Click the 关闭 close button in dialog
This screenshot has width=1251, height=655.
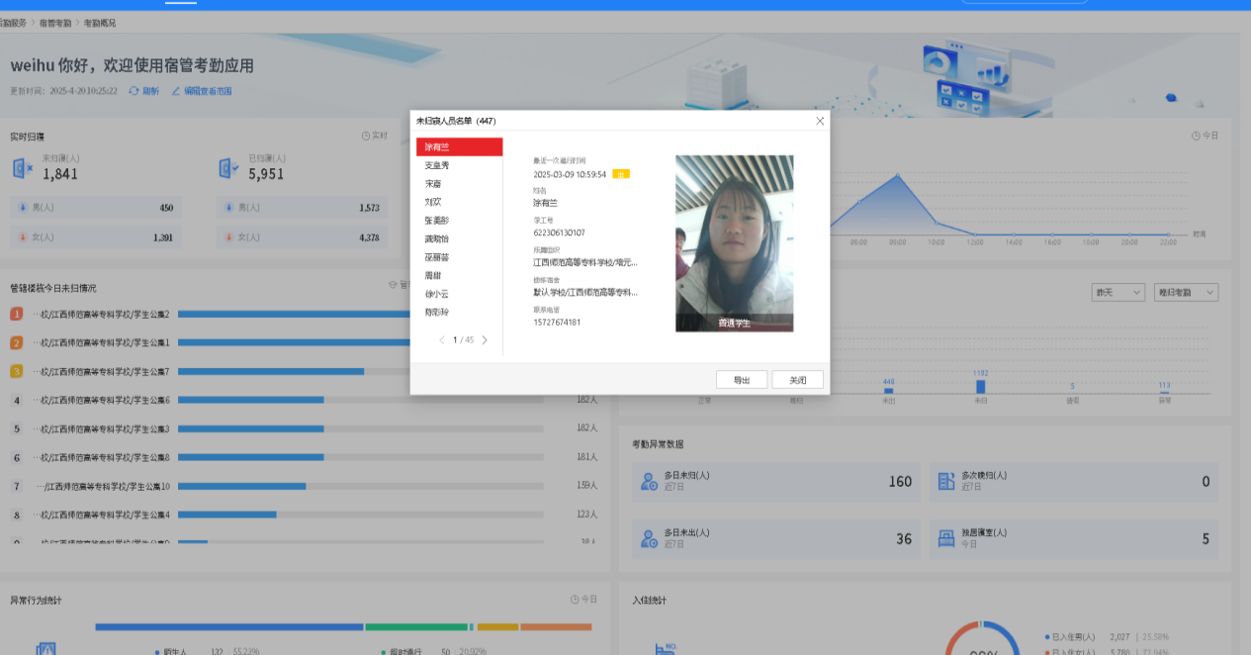click(797, 379)
